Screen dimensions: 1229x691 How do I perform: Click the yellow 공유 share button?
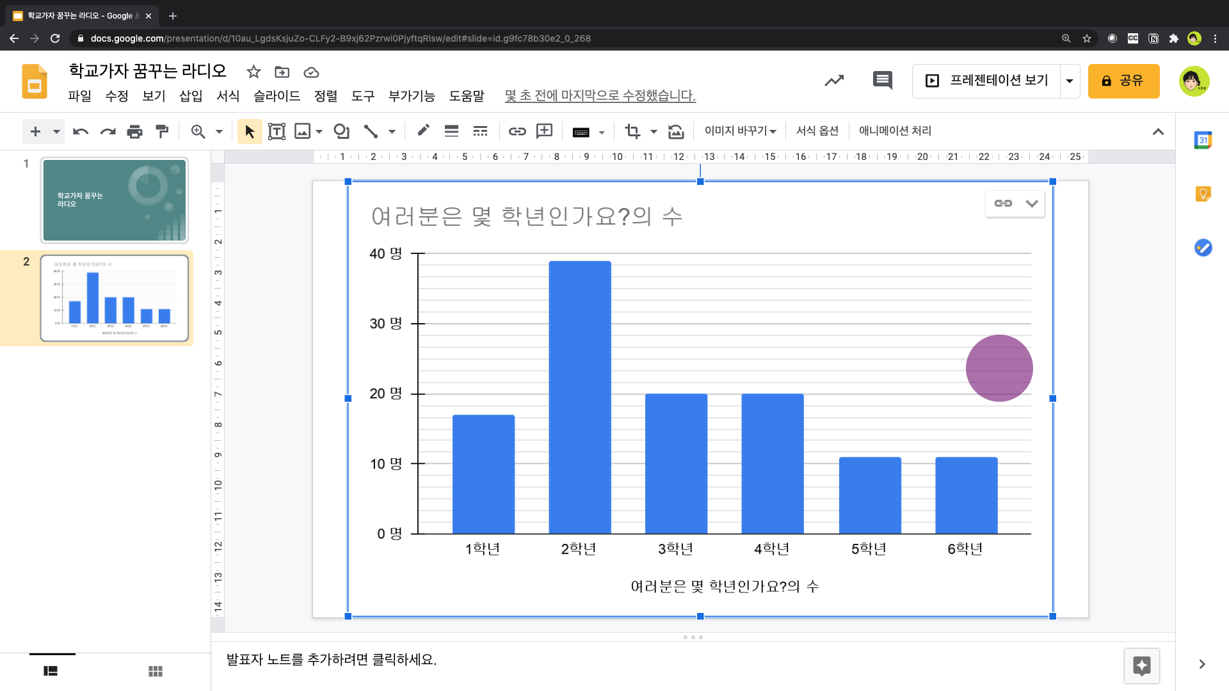[x=1123, y=81]
